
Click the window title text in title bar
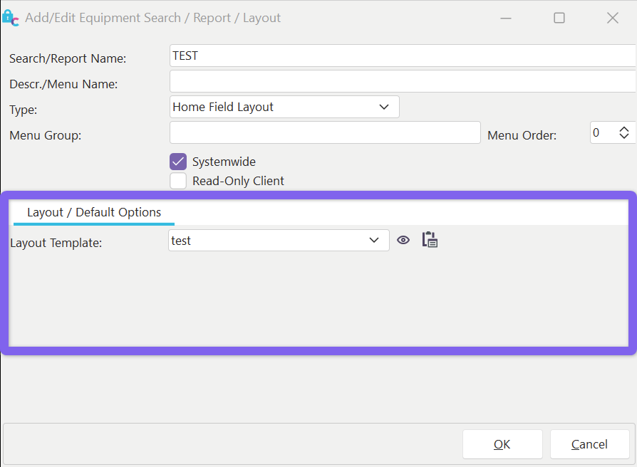(x=153, y=18)
